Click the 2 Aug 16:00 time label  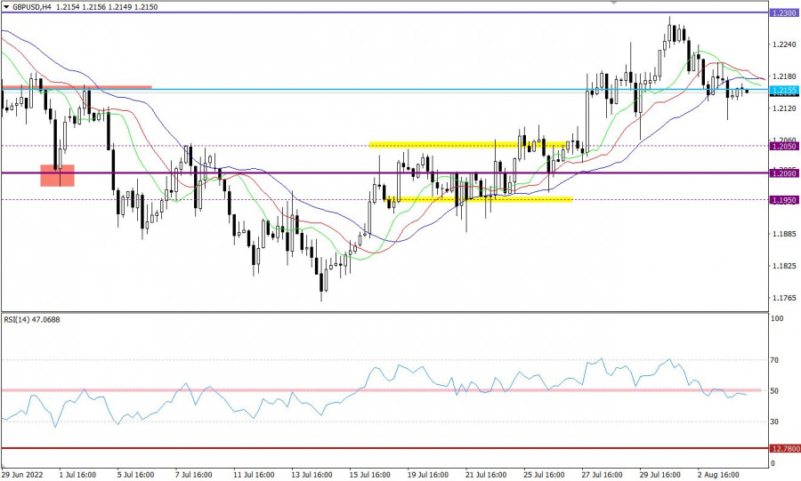[x=719, y=474]
